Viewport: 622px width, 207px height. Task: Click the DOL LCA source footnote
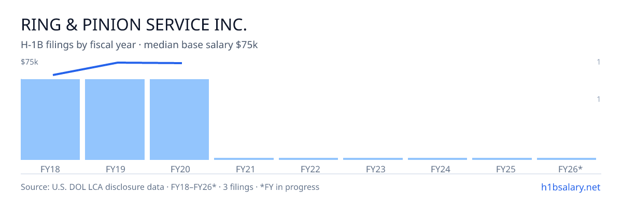170,187
